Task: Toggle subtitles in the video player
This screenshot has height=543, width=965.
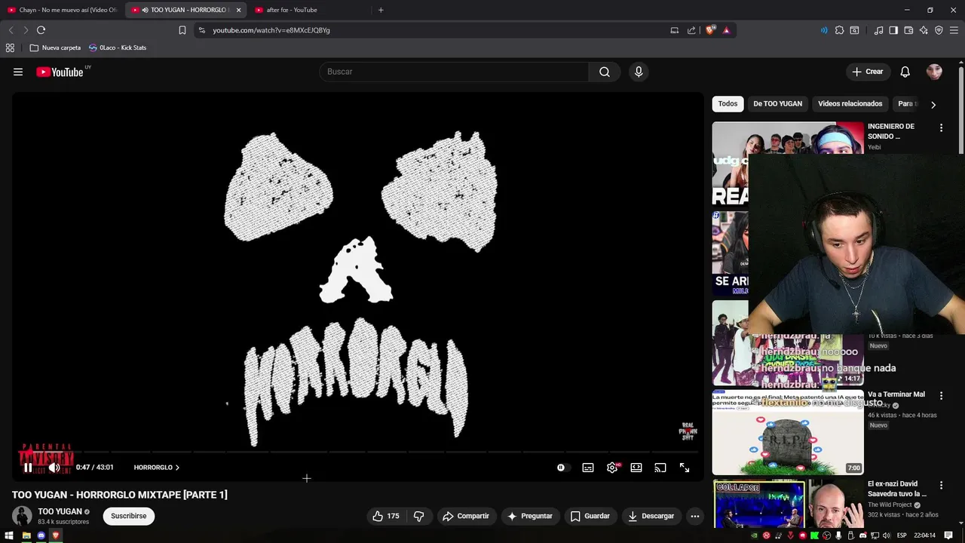Action: point(588,468)
